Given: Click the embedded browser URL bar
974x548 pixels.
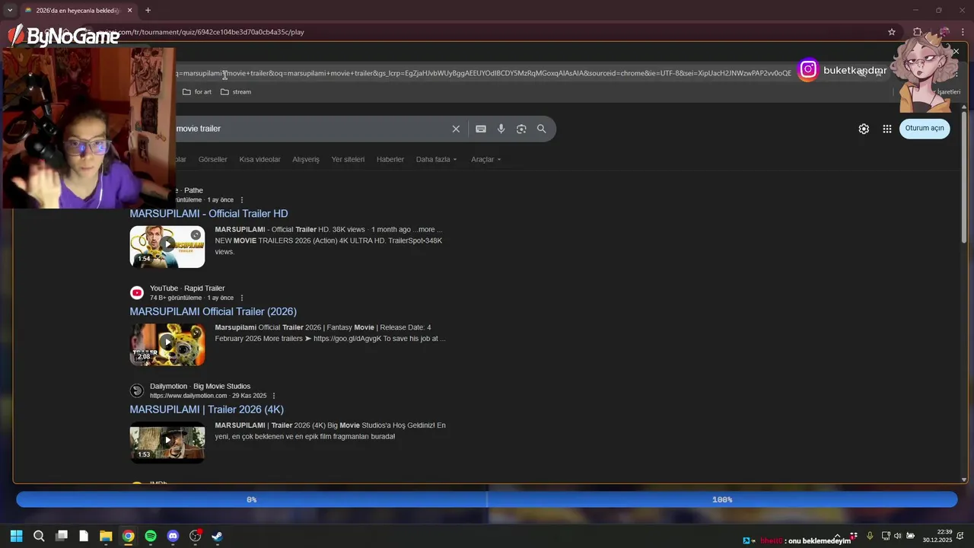Looking at the screenshot, I should [483, 73].
